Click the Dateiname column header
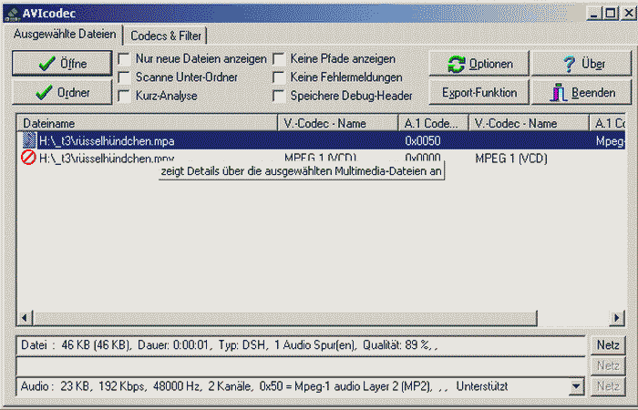Image resolution: width=638 pixels, height=410 pixels. click(x=146, y=123)
